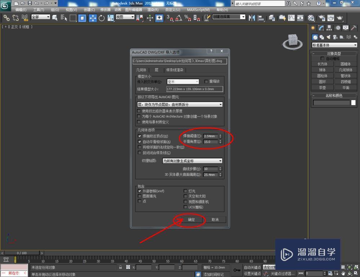The image size is (360, 277).
Task: Switch to the Lights category in the Create panel
Action: point(329,37)
